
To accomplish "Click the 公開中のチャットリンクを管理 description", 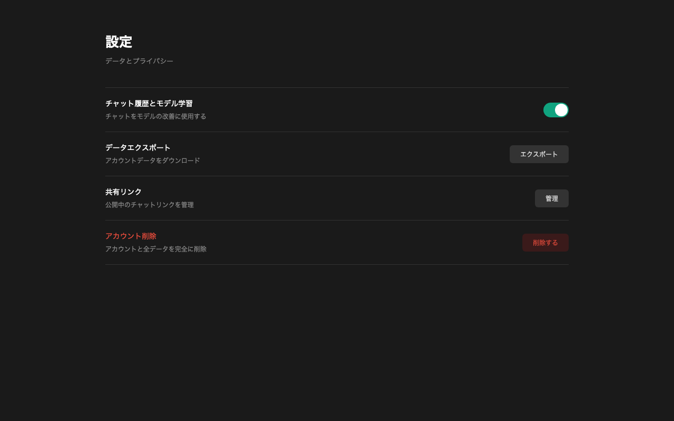I will click(x=150, y=205).
